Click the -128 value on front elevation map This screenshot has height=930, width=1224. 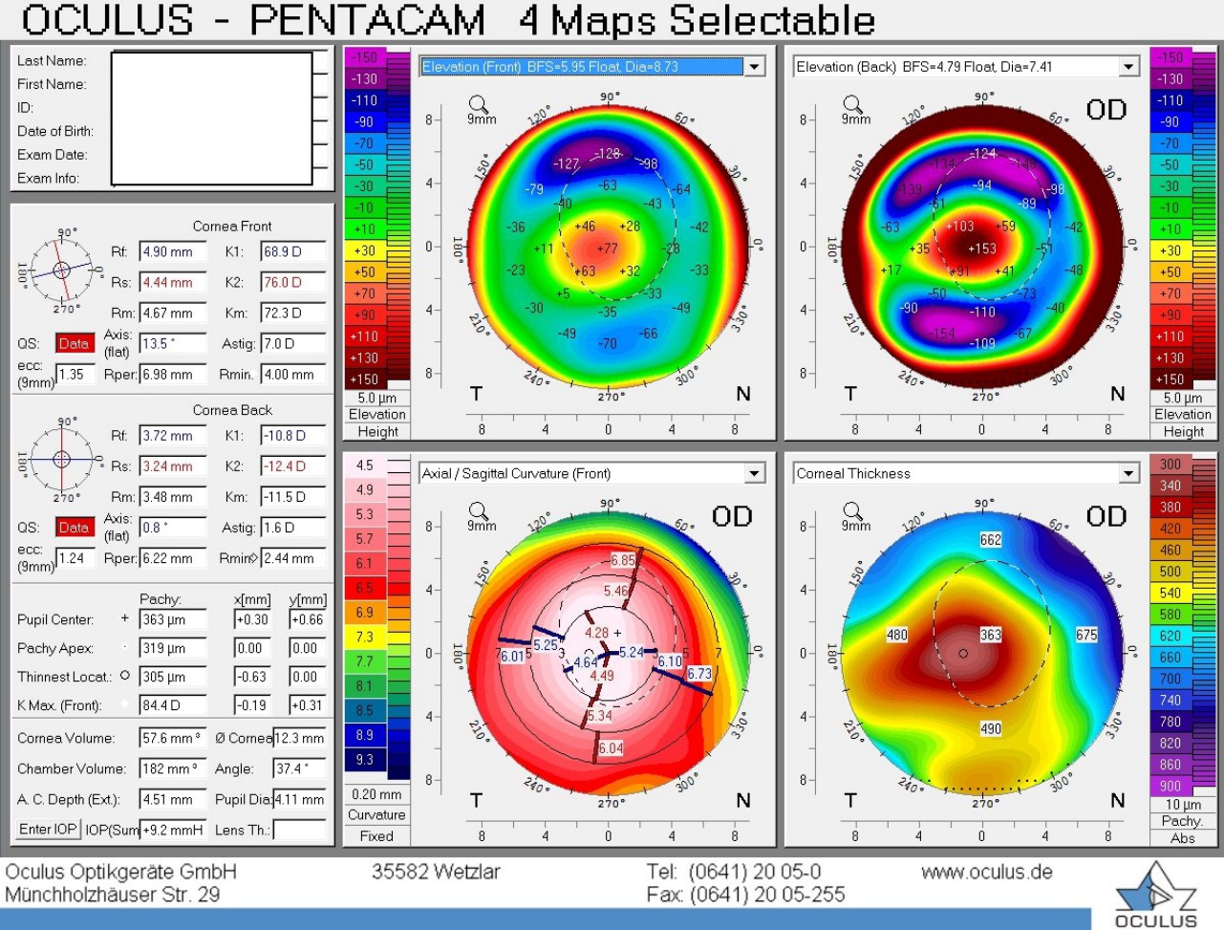[x=607, y=154]
